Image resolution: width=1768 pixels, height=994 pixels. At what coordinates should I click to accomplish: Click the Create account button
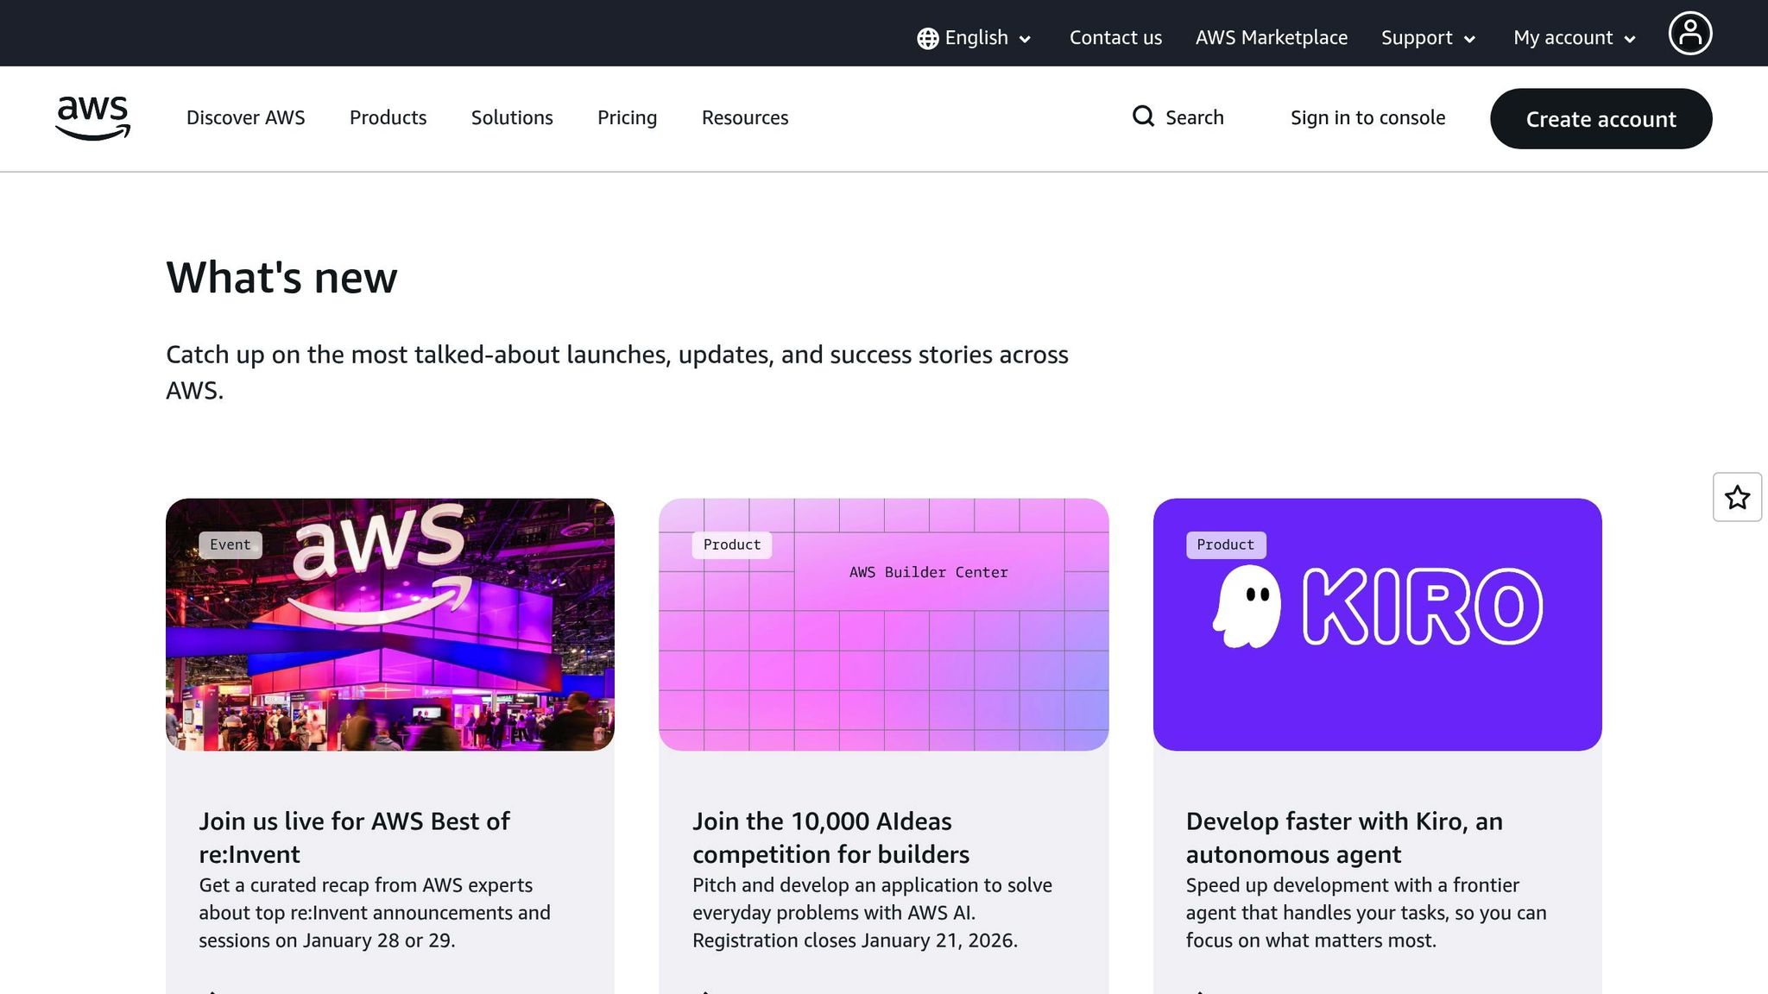pyautogui.click(x=1601, y=119)
